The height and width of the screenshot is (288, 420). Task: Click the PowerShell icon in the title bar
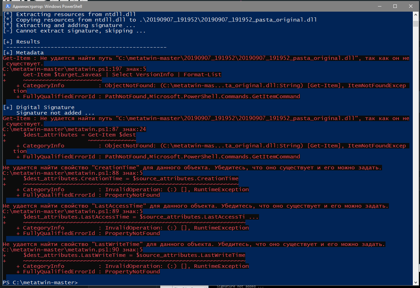coord(6,6)
